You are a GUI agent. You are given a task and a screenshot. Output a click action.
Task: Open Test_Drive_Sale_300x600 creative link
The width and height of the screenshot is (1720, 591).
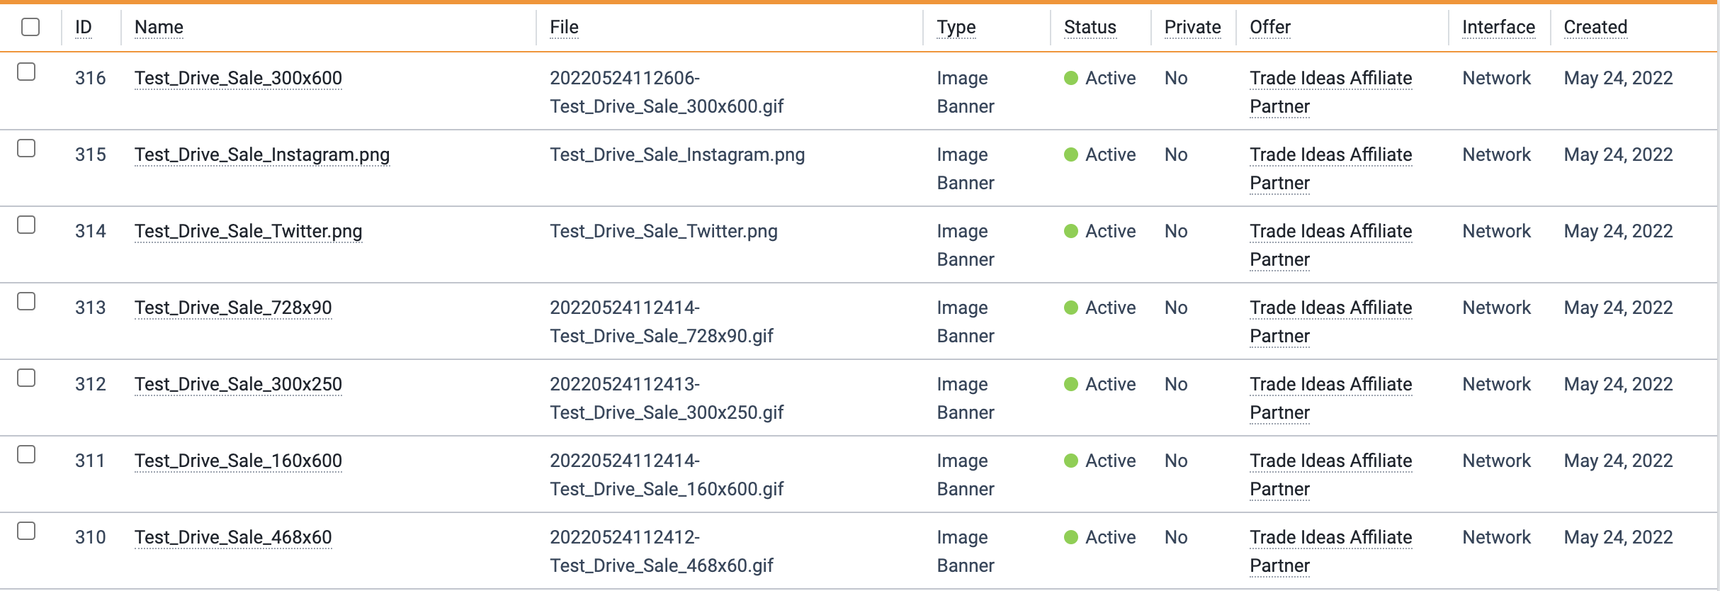(x=238, y=78)
